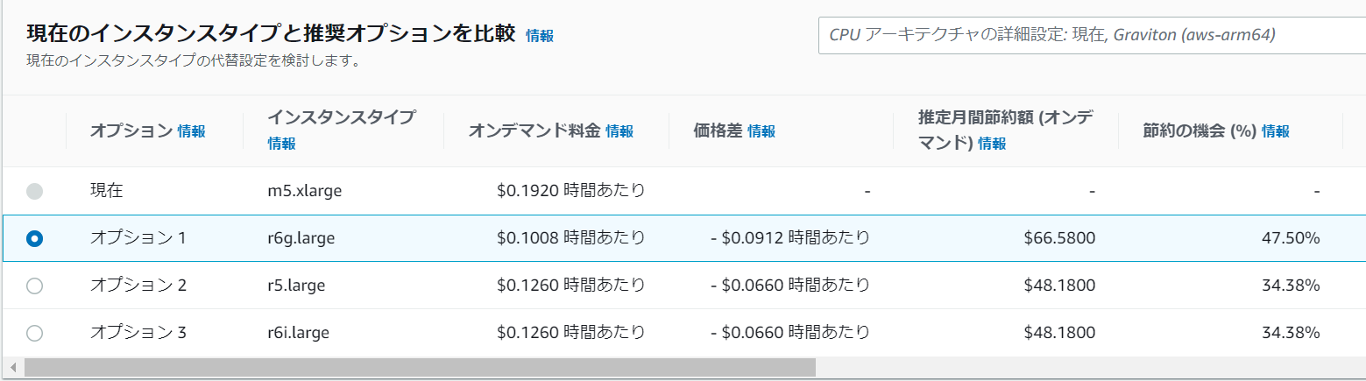Open 情報 link under インスタンスタイプ header
The height and width of the screenshot is (381, 1366).
coord(282,144)
